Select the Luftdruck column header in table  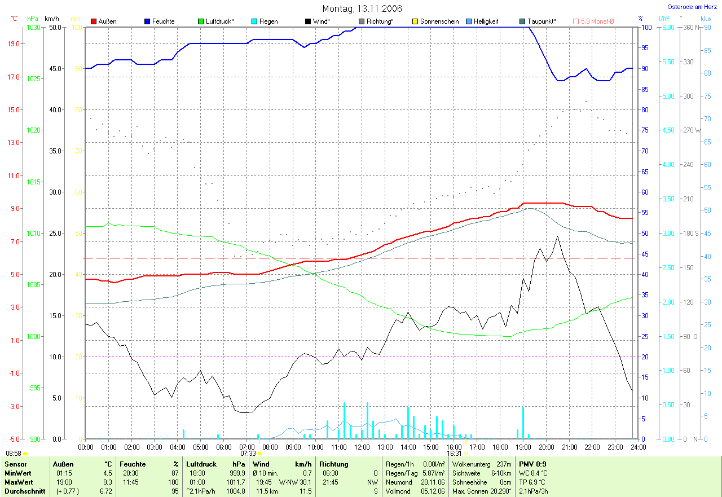pyautogui.click(x=200, y=464)
